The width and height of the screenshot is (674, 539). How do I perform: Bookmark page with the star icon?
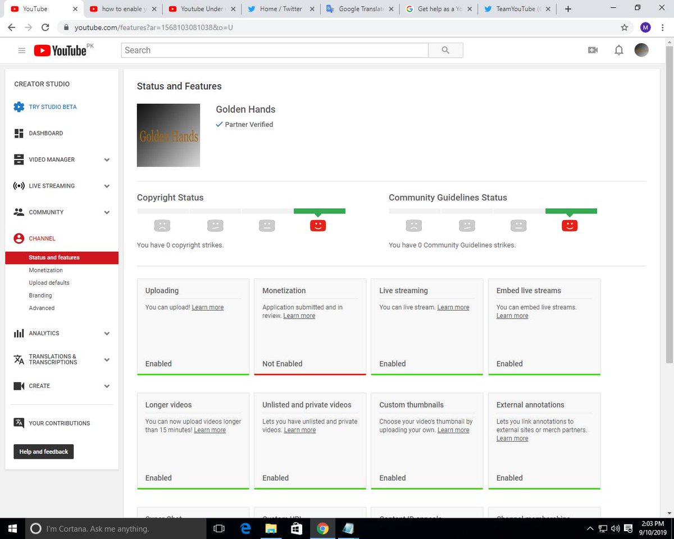(624, 27)
